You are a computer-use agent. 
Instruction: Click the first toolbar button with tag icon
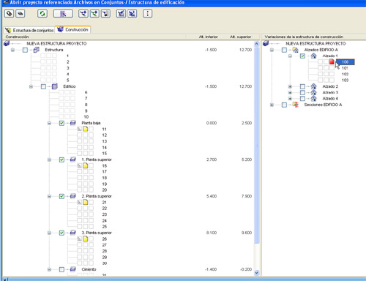click(9, 14)
